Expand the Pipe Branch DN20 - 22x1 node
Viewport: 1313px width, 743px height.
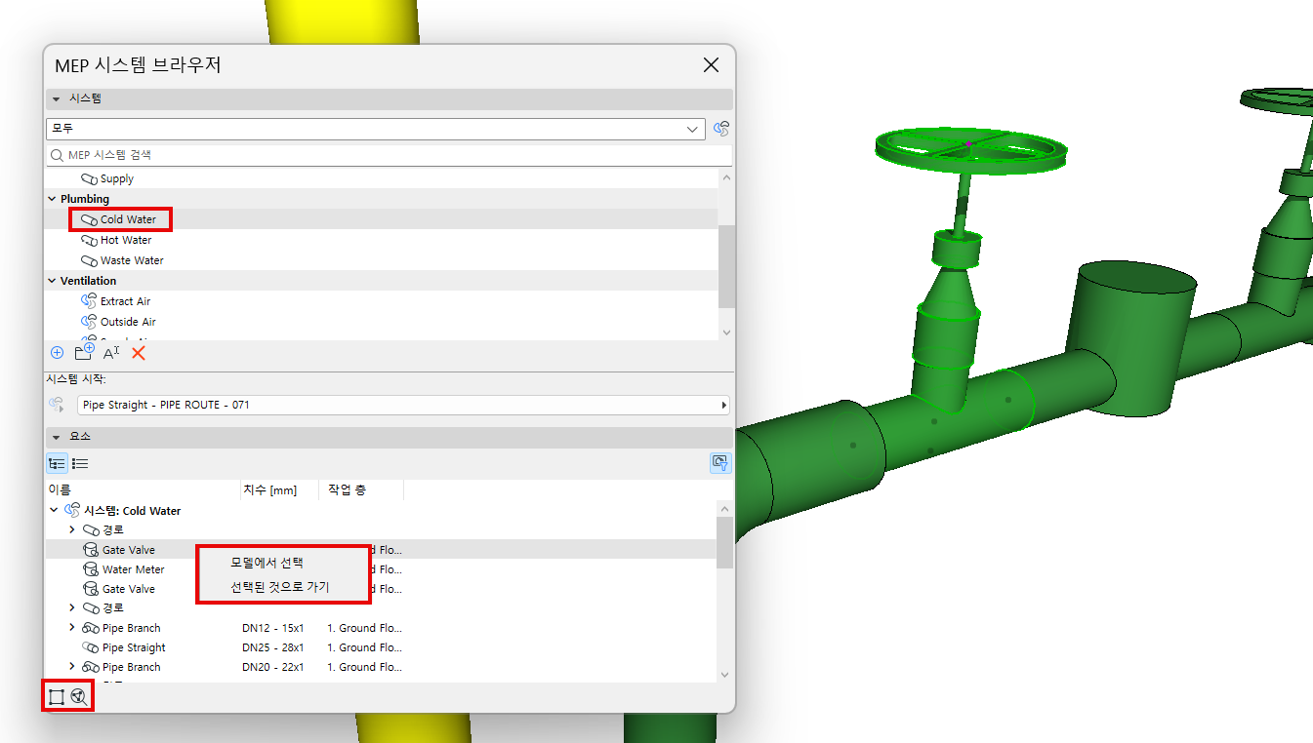(72, 666)
